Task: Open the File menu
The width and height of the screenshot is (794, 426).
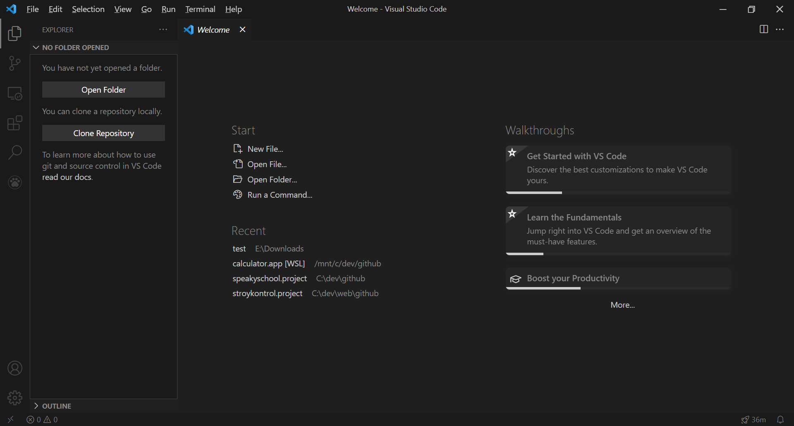Action: click(x=33, y=9)
